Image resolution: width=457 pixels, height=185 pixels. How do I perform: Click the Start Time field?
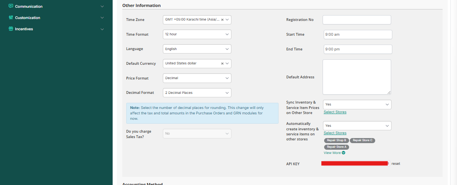point(358,35)
